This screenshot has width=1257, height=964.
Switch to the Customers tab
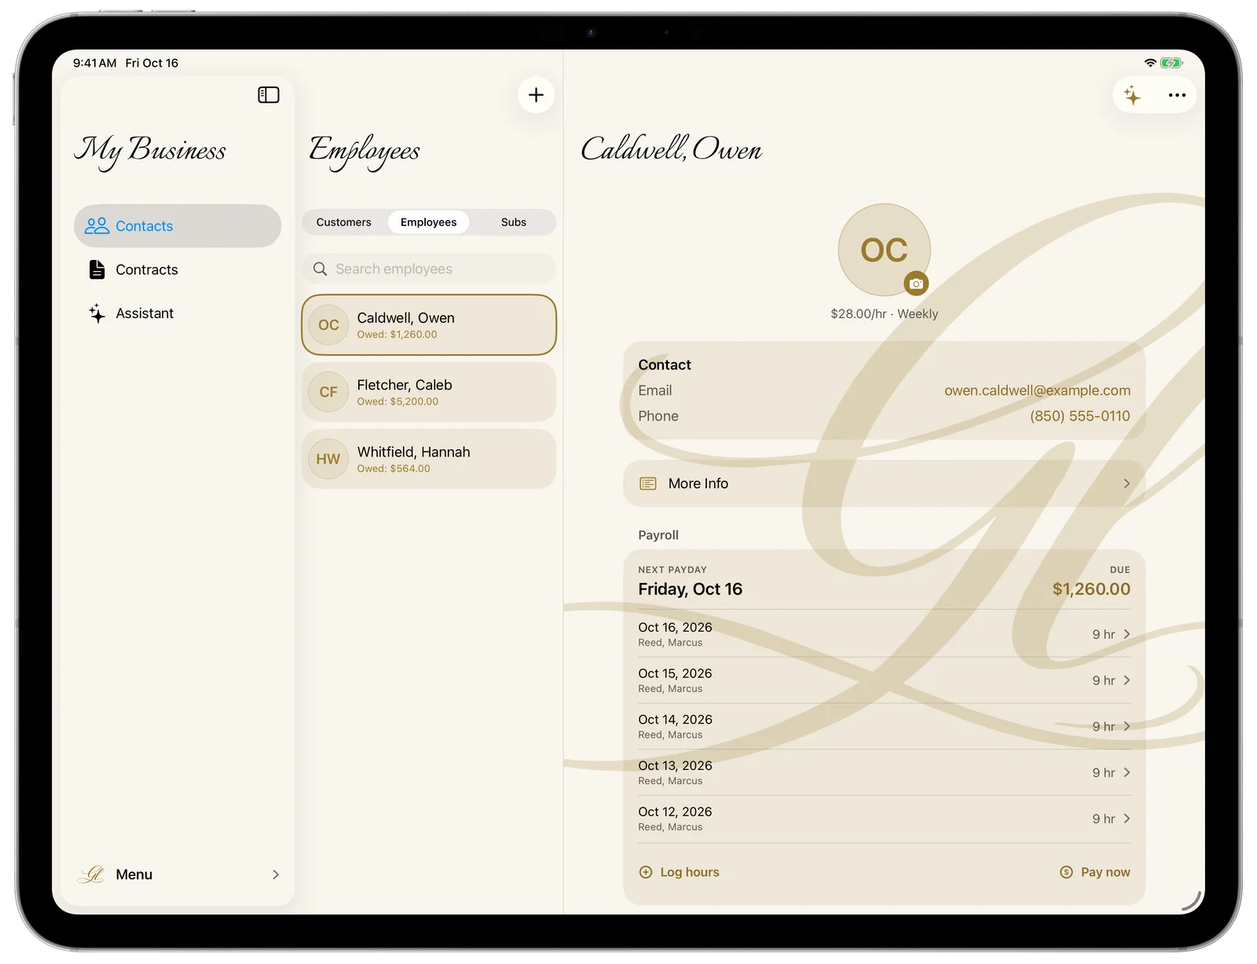point(343,222)
